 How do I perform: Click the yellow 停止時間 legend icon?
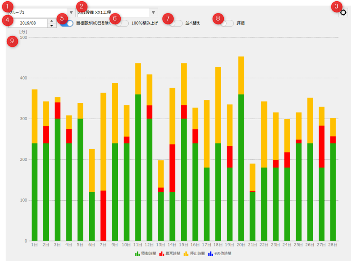pyautogui.click(x=185, y=254)
